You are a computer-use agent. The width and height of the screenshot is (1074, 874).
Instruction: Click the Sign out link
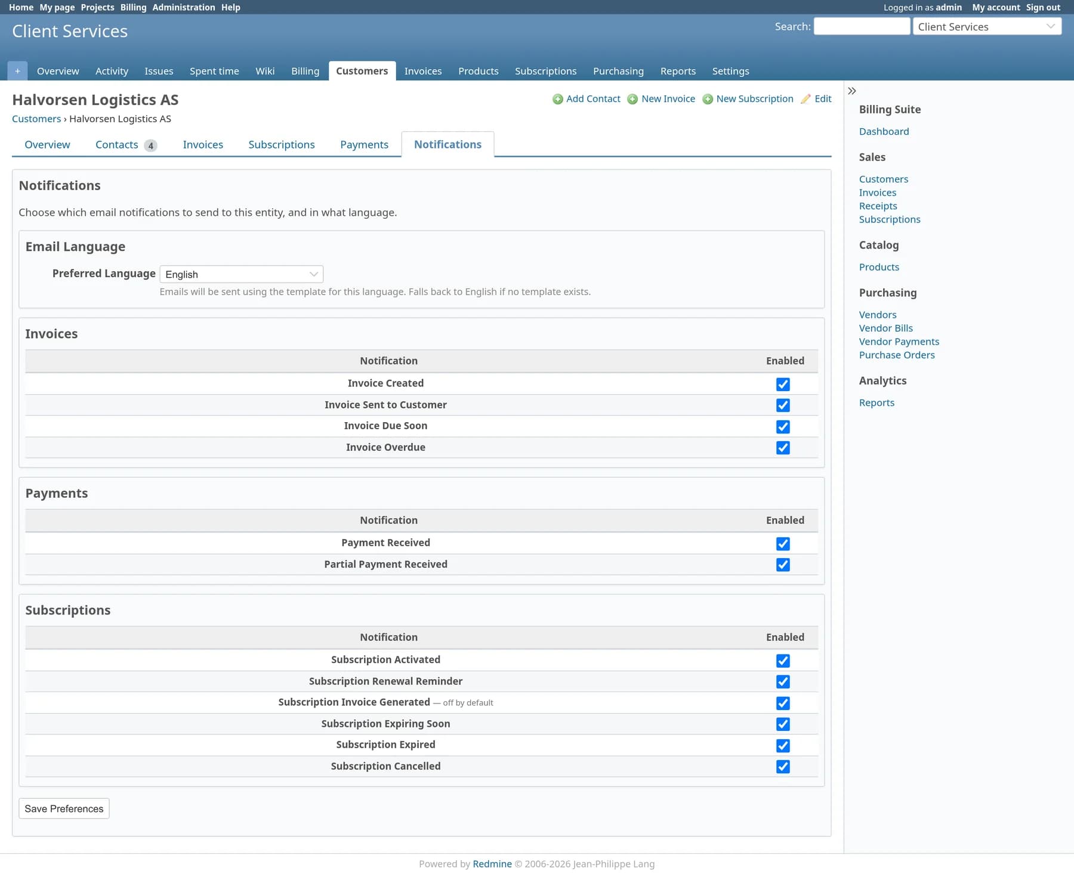point(1043,7)
